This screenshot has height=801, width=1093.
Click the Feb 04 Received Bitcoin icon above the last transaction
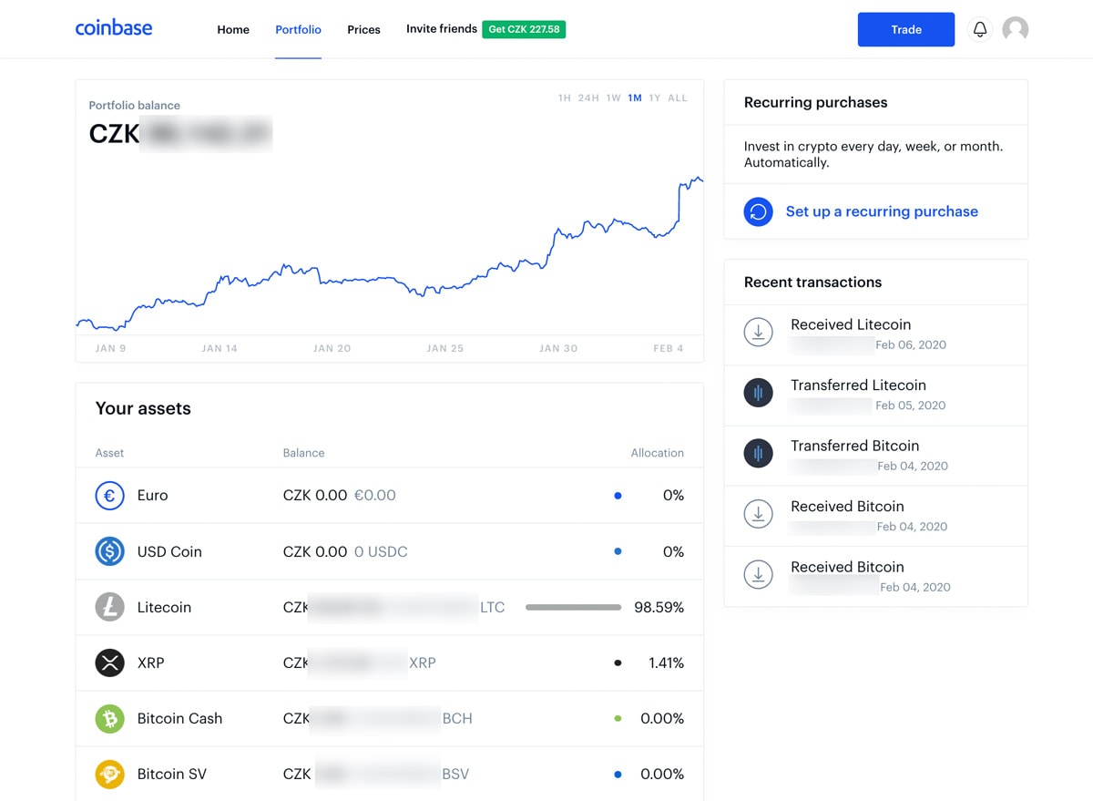758,514
